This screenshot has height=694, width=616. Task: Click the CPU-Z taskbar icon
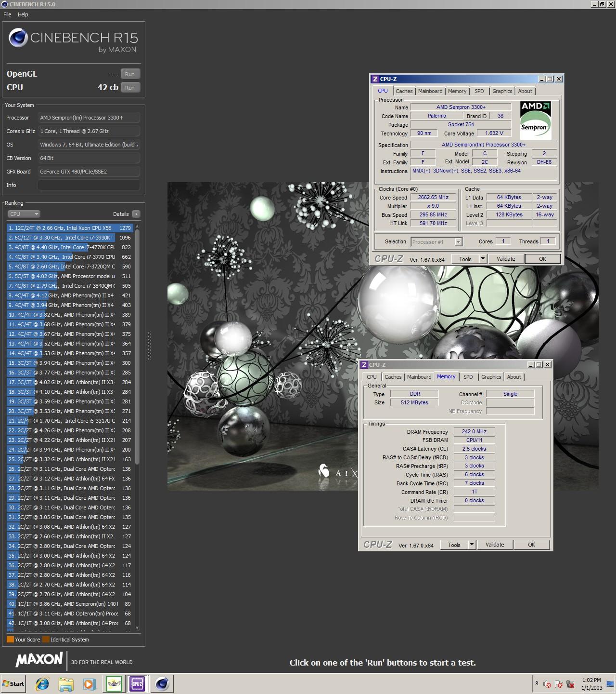(x=137, y=683)
